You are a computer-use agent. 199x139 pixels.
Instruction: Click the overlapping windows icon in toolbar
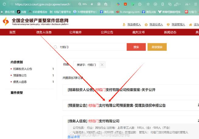point(170,4)
